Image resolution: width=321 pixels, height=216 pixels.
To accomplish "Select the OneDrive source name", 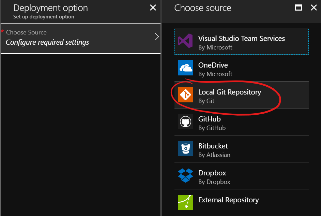I will [213, 65].
